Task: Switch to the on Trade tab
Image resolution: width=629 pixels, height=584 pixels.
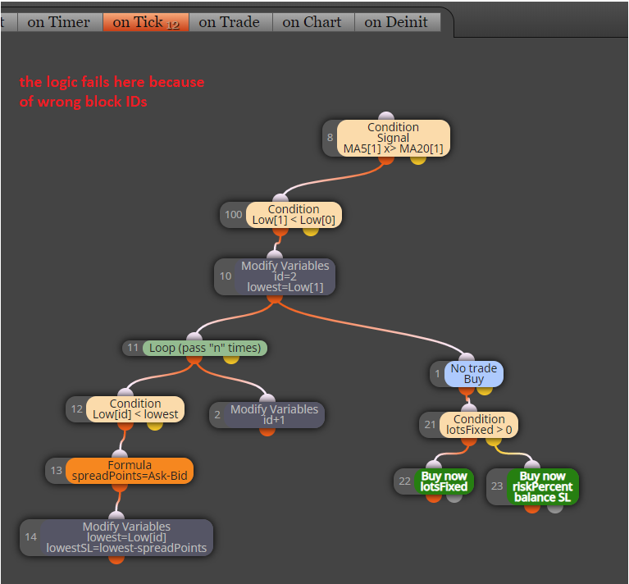Action: click(230, 22)
